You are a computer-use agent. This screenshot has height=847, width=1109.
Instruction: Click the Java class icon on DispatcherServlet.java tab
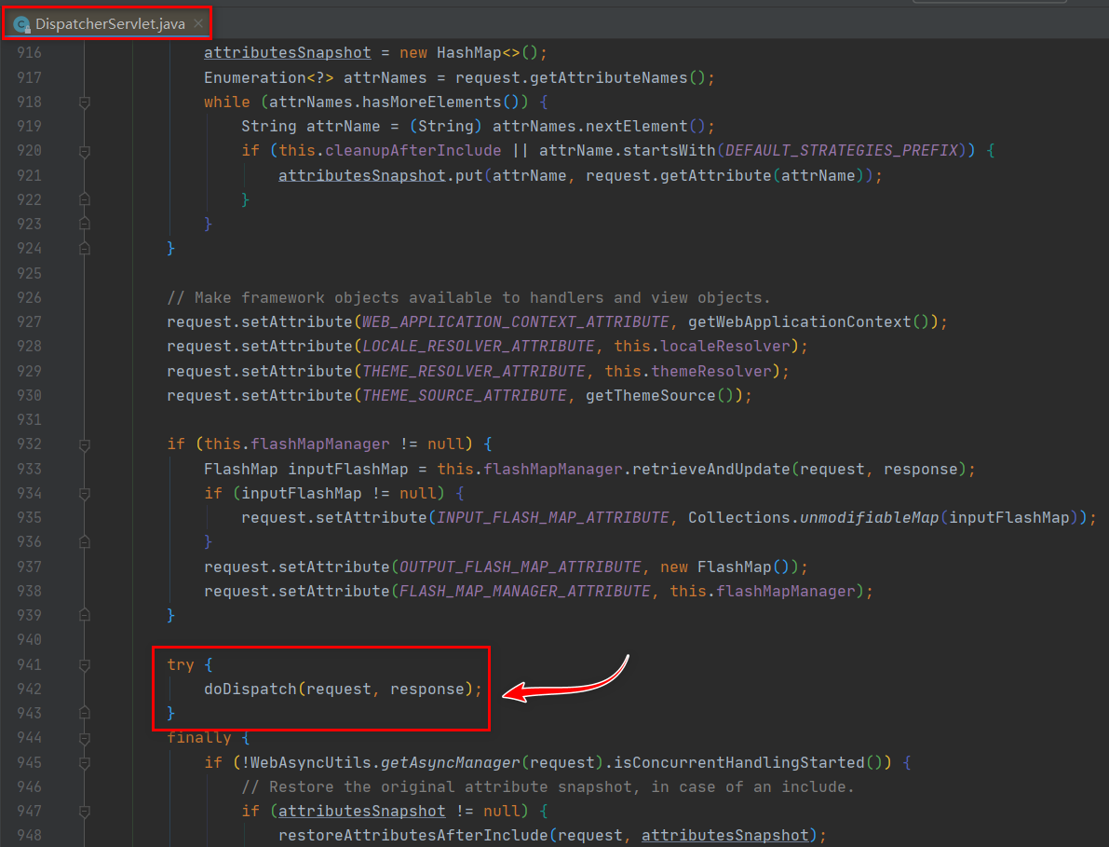[22, 25]
